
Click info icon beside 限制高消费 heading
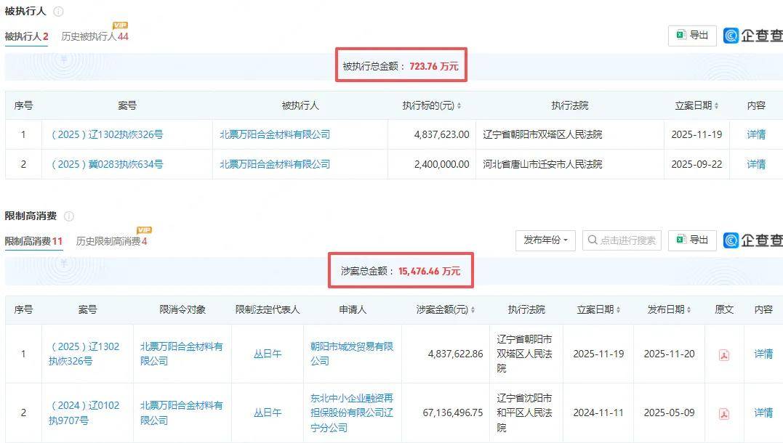(x=69, y=216)
